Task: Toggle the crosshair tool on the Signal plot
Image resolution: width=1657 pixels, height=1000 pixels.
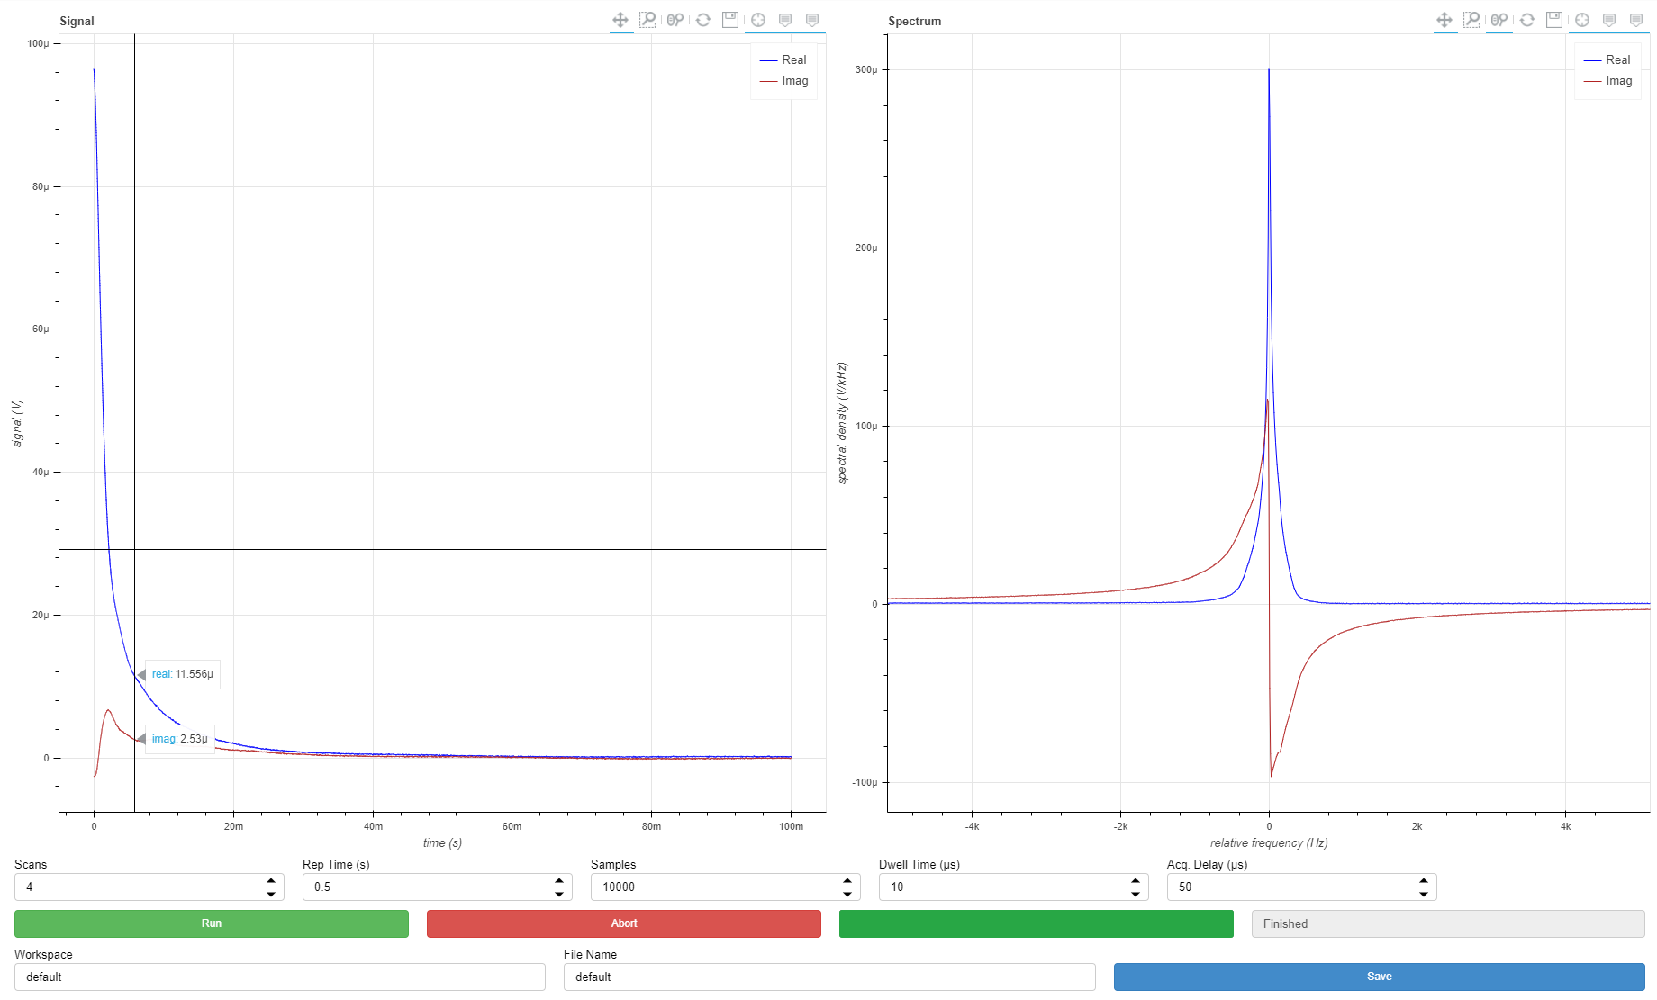Action: point(758,20)
